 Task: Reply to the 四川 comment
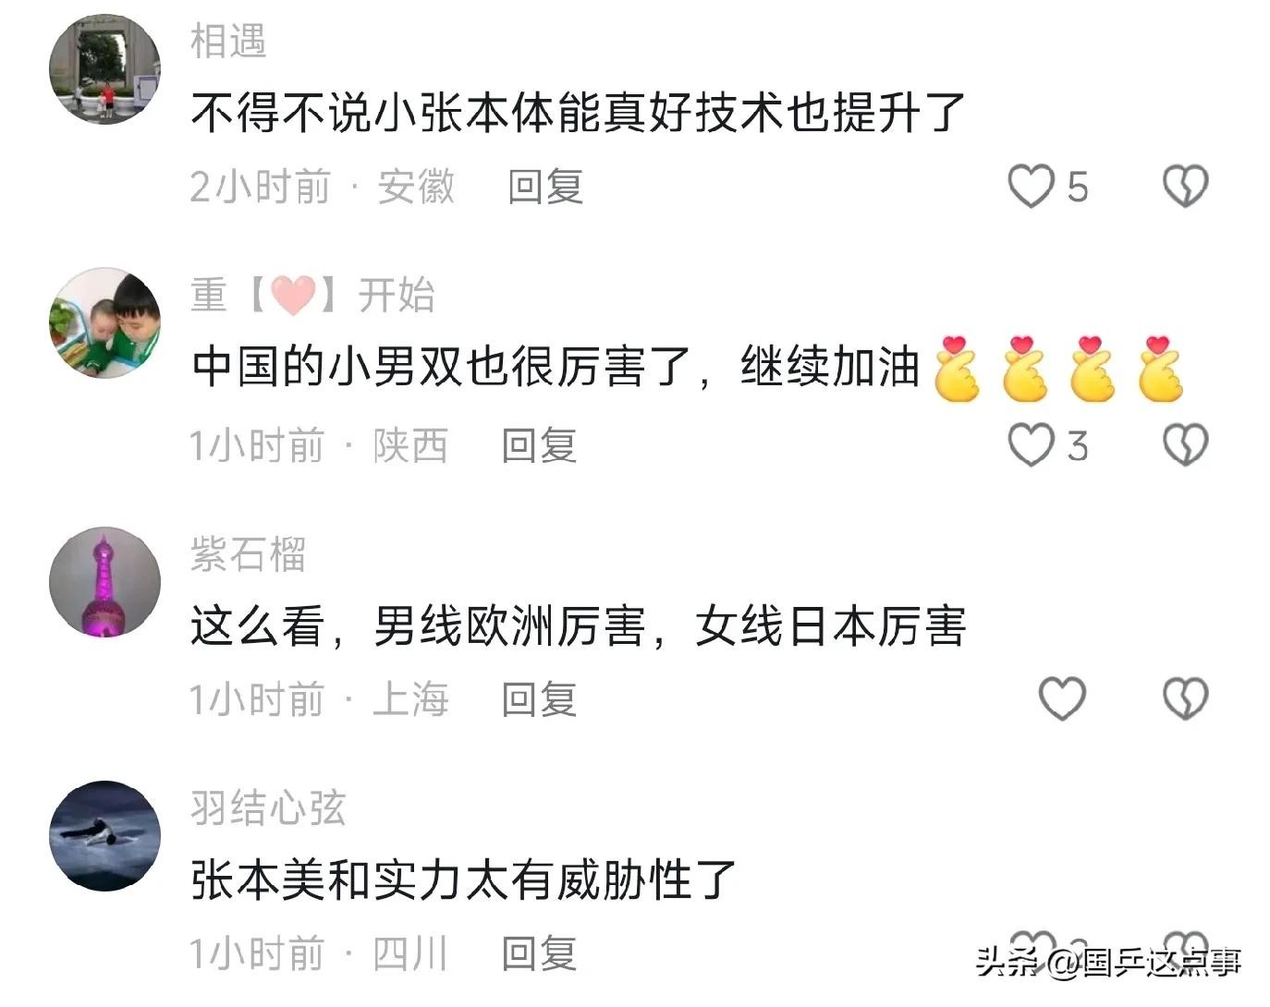tap(539, 953)
